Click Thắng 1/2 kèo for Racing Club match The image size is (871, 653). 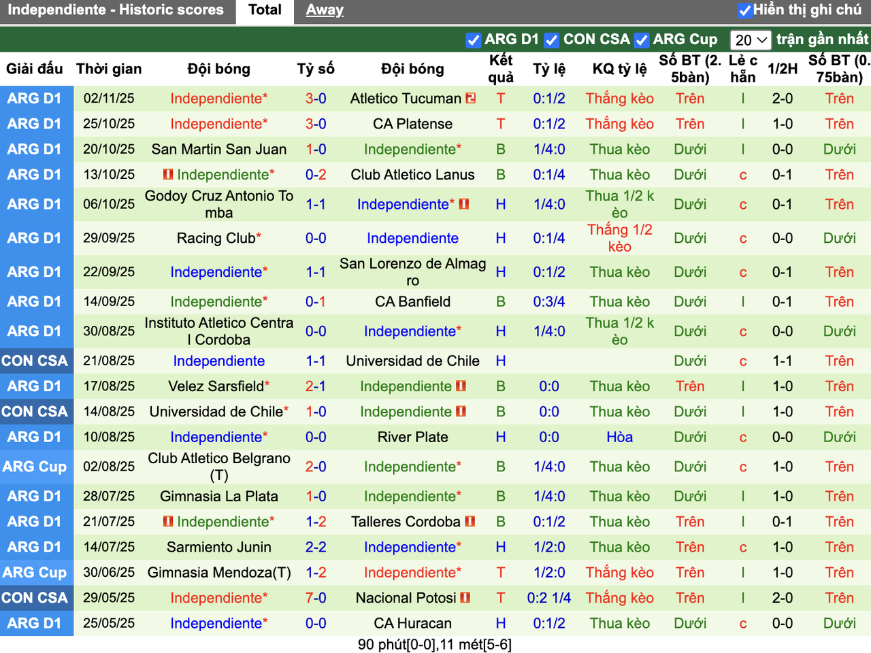619,238
